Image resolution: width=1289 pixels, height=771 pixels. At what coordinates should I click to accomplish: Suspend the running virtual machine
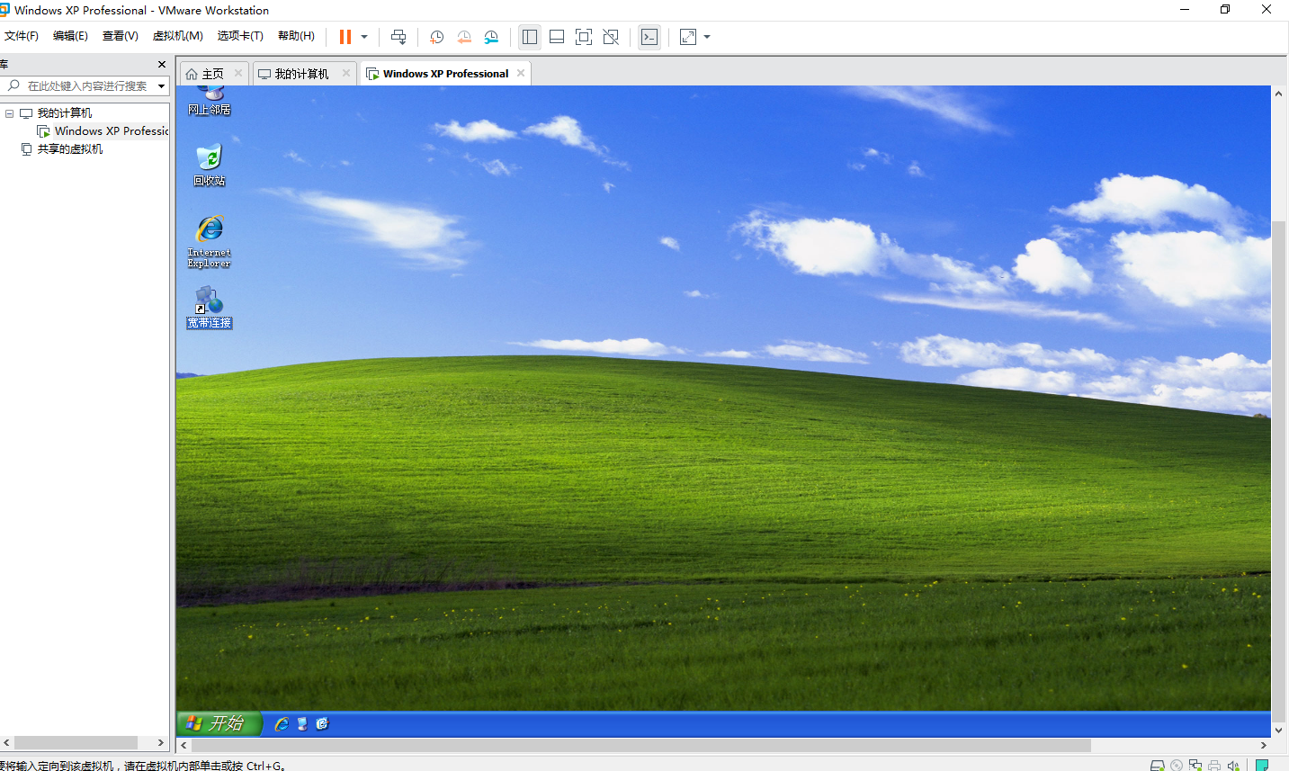click(345, 37)
